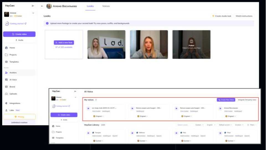Viewport: 266px width, 150px height.
Task: Collapse the sidebar in the AI Voice window
Action: (x=75, y=91)
